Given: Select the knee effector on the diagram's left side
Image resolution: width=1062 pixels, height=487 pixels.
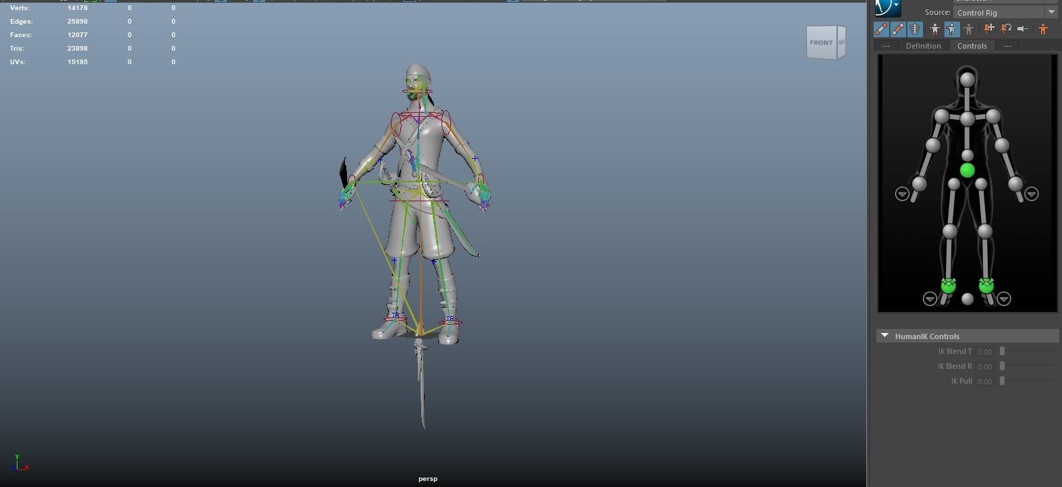Looking at the screenshot, I should [x=950, y=231].
